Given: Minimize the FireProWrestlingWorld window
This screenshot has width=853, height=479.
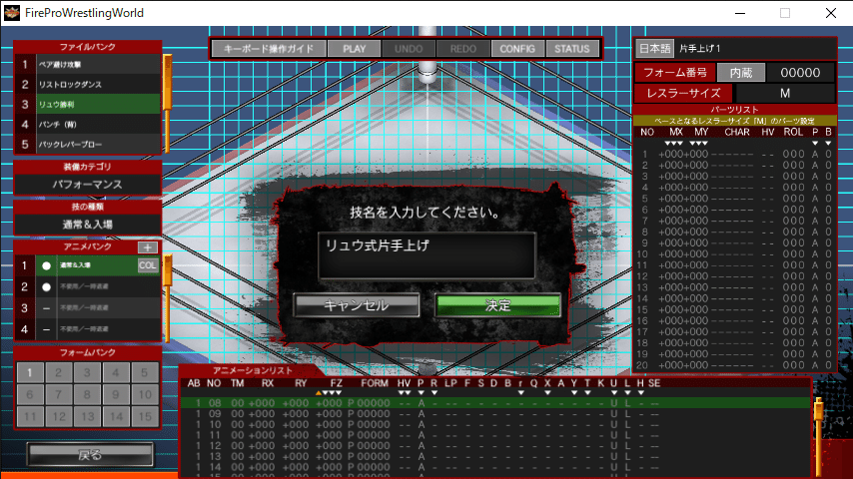Looking at the screenshot, I should pyautogui.click(x=740, y=13).
